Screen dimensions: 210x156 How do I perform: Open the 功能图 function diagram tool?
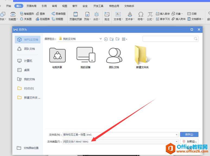coord(13,16)
